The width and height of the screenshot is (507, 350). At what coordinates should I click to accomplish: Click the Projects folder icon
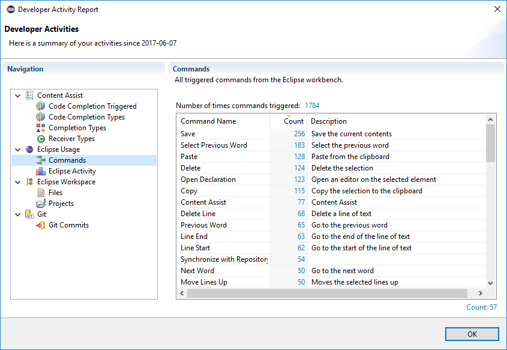pyautogui.click(x=41, y=204)
